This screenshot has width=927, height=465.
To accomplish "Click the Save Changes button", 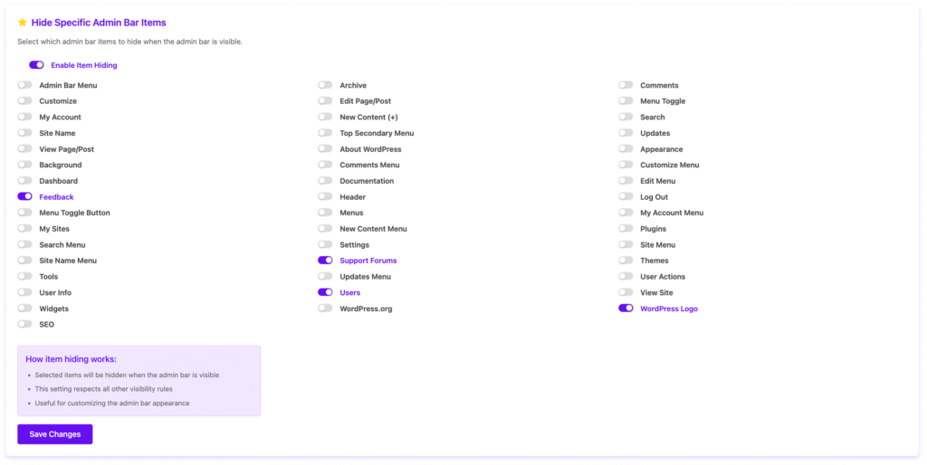I will tap(55, 434).
